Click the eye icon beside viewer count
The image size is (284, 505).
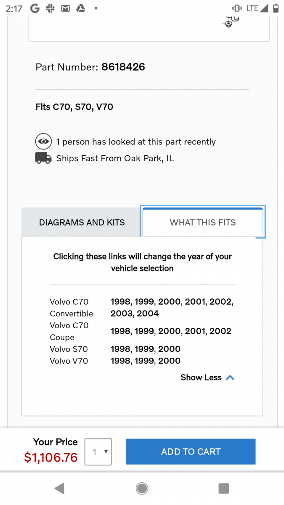click(x=43, y=141)
